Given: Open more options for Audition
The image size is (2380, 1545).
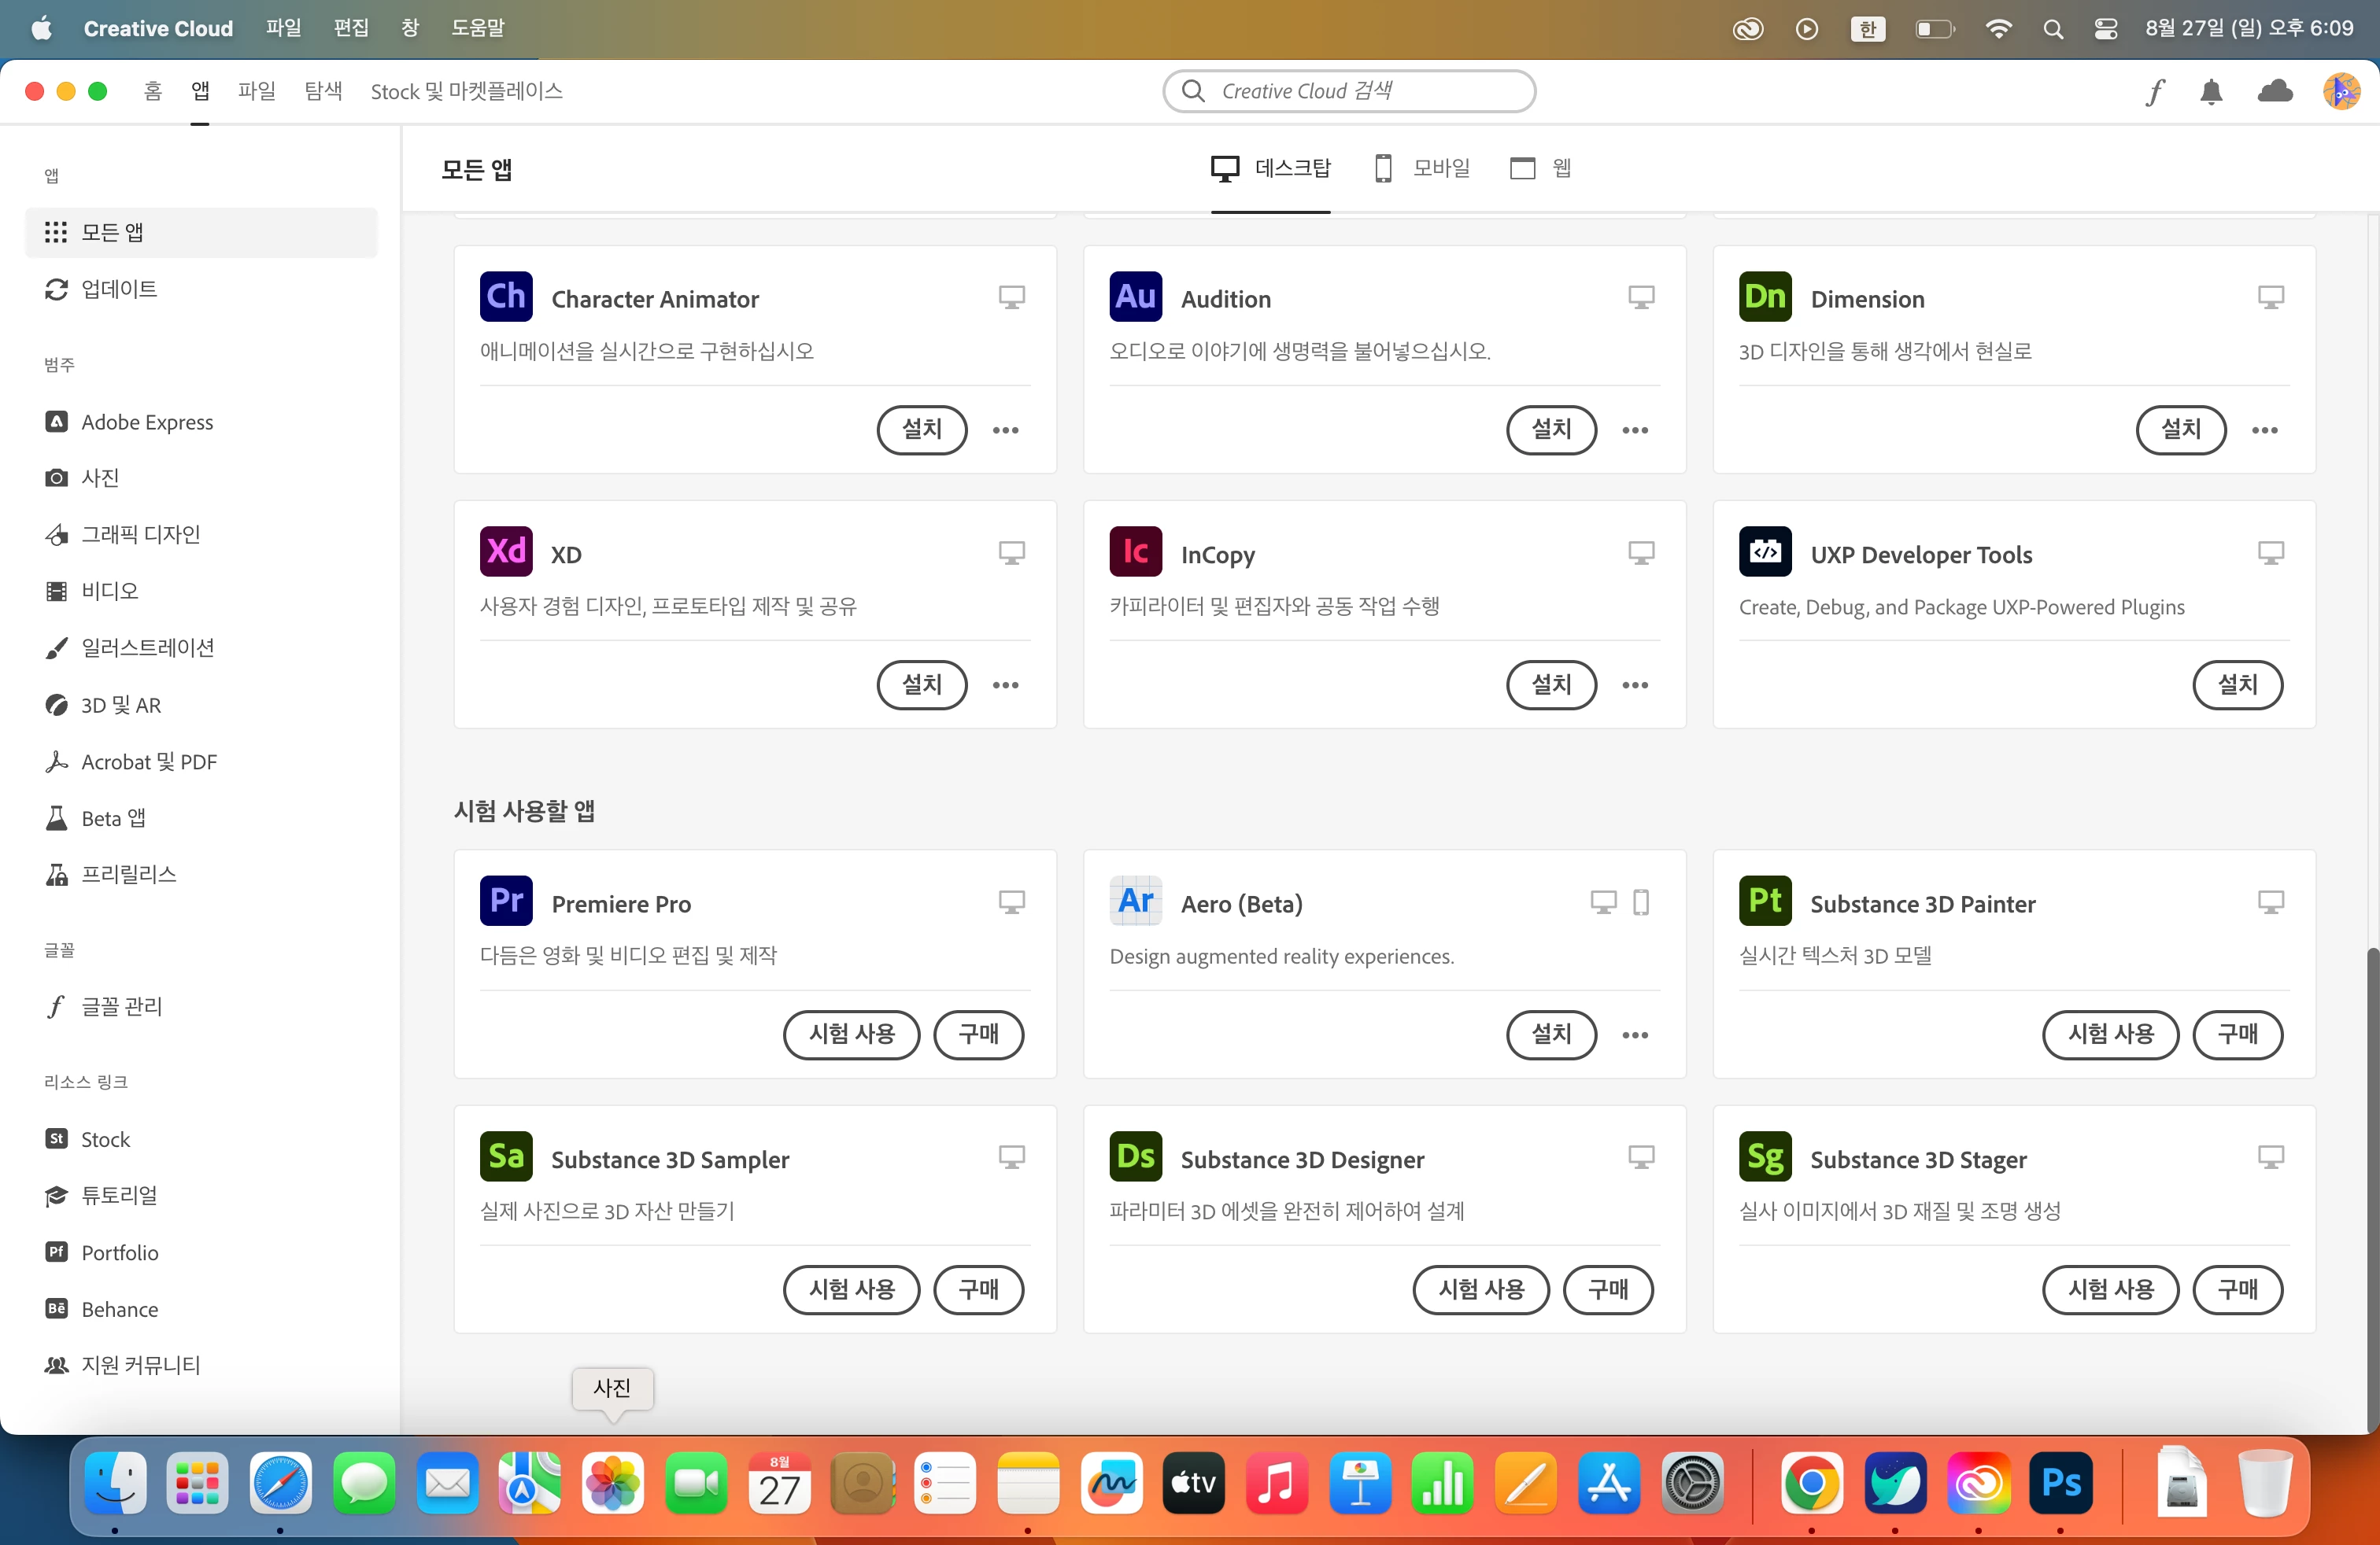Looking at the screenshot, I should [x=1635, y=431].
